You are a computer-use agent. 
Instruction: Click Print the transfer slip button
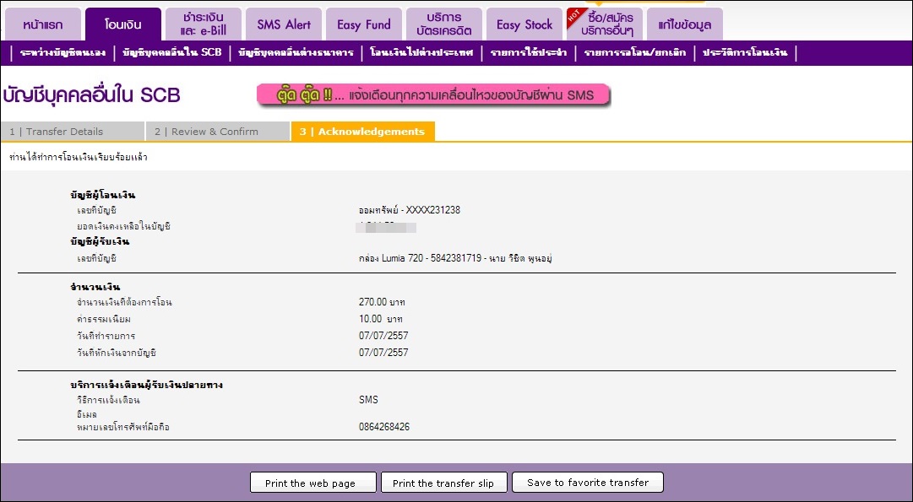coord(443,483)
